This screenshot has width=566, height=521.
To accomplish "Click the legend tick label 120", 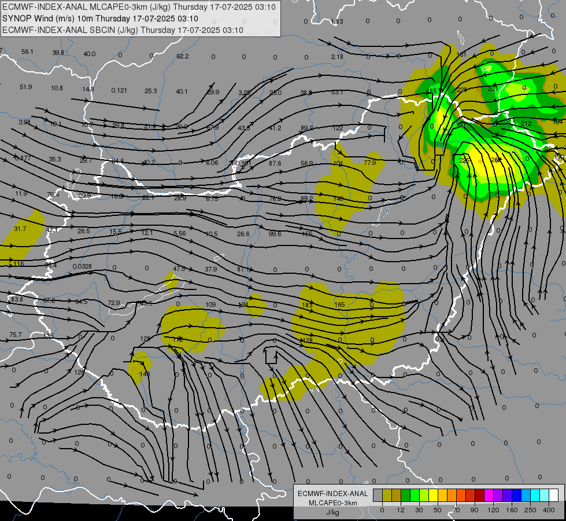I will [493, 510].
